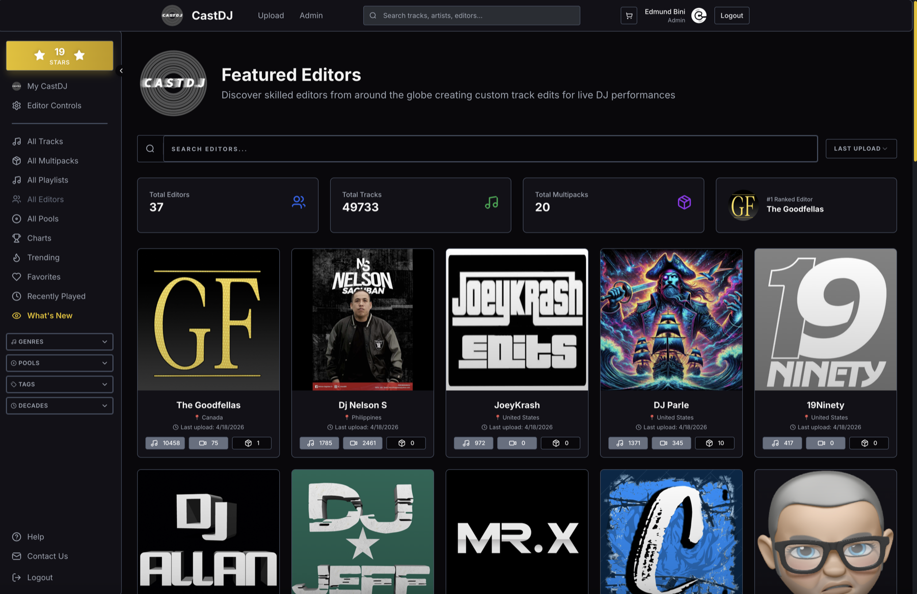Open the Contact Us link

(47, 556)
